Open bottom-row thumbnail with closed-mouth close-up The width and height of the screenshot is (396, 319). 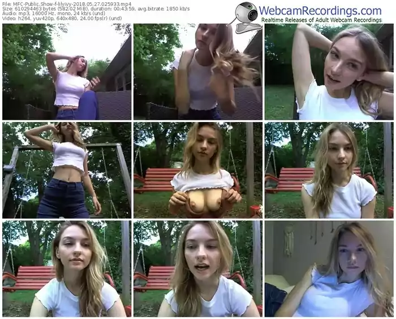(x=67, y=269)
